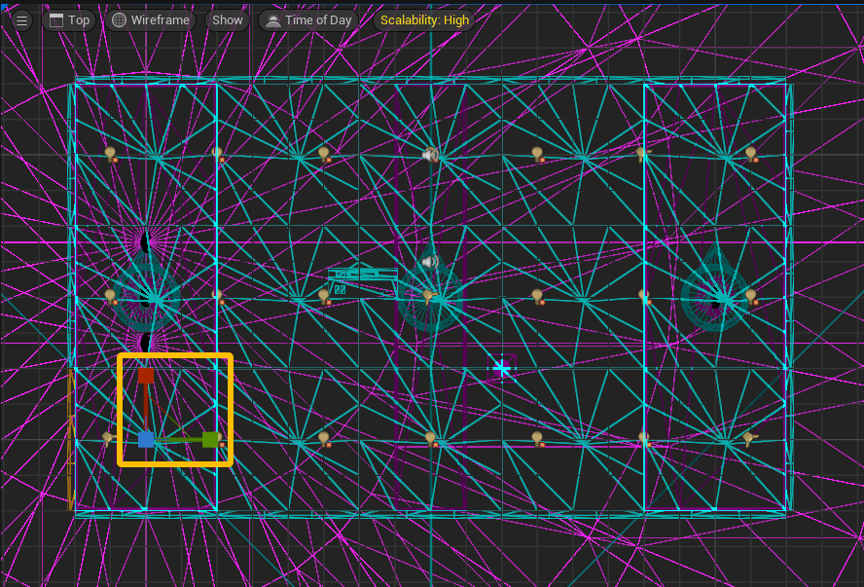Click the blue center gizmo handle
Screen dimensions: 864x587
146,440
